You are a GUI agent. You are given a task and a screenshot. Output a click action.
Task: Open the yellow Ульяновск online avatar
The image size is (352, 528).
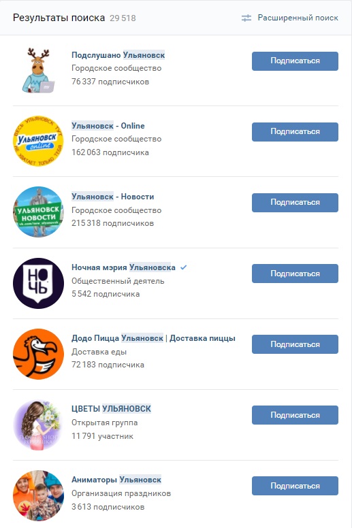pos(38,141)
